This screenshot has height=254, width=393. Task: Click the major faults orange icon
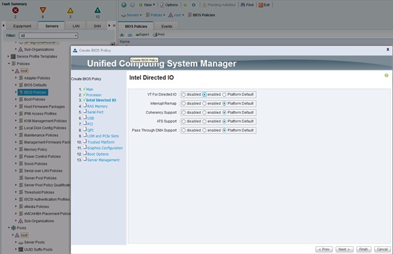[43, 10]
